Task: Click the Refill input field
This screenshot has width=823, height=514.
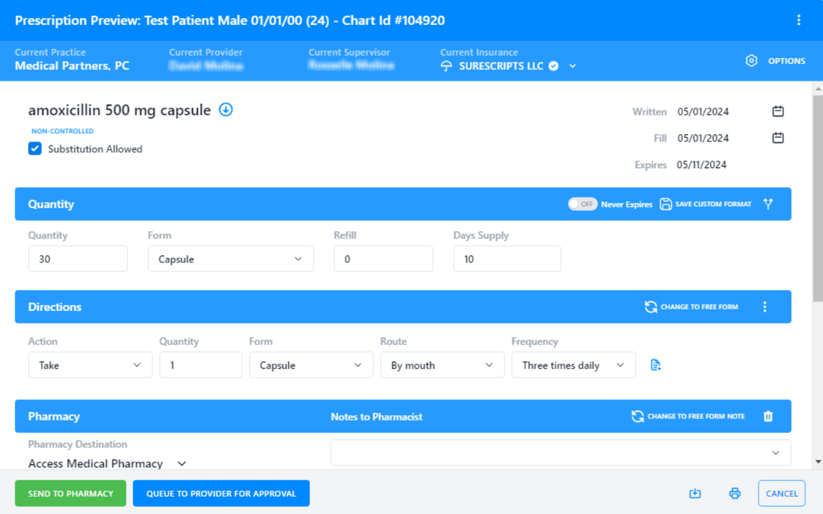Action: click(384, 259)
